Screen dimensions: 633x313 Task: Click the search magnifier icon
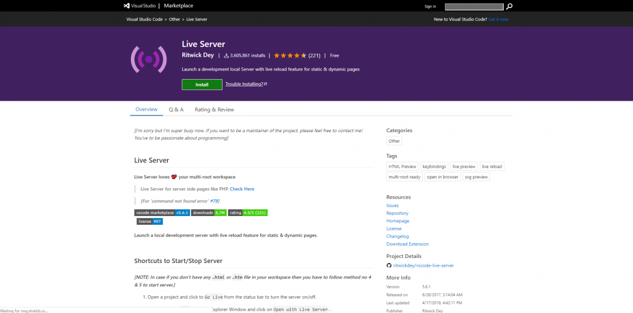coord(509,6)
